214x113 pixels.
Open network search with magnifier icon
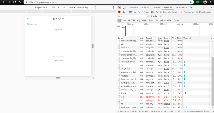(x=140, y=12)
